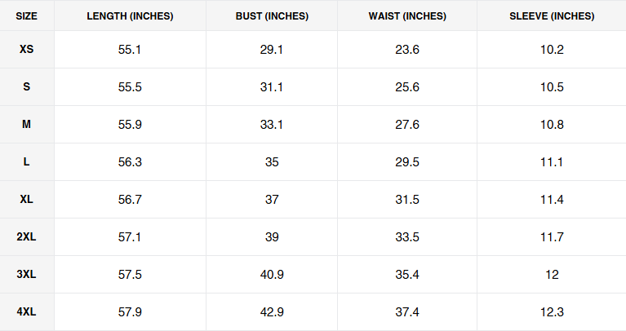The height and width of the screenshot is (331, 626).
Task: Click the S sleeve value 10.5
Action: tap(552, 87)
